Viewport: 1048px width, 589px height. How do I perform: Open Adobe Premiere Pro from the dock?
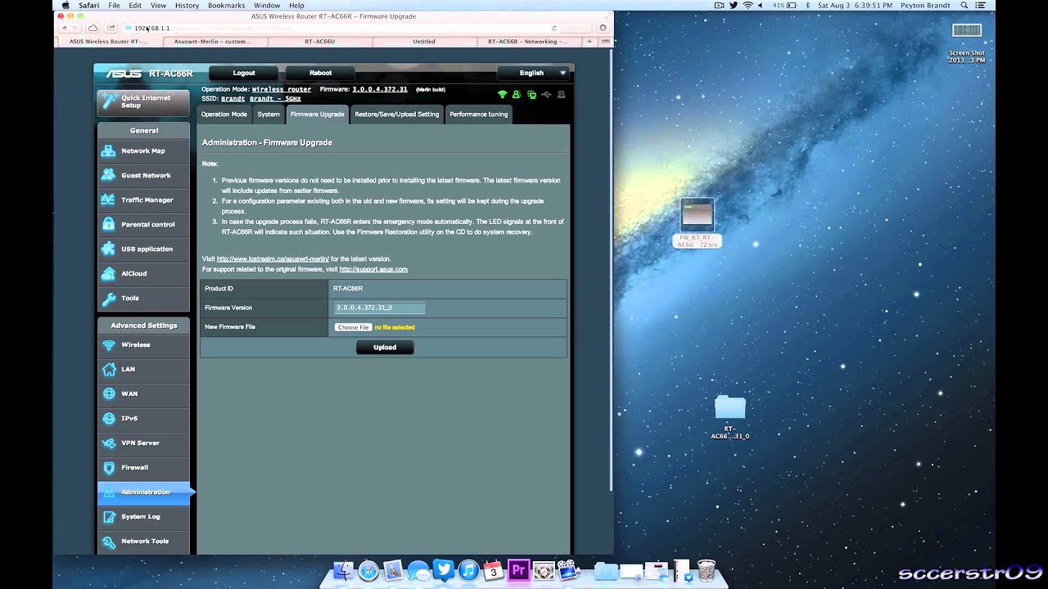pyautogui.click(x=518, y=569)
